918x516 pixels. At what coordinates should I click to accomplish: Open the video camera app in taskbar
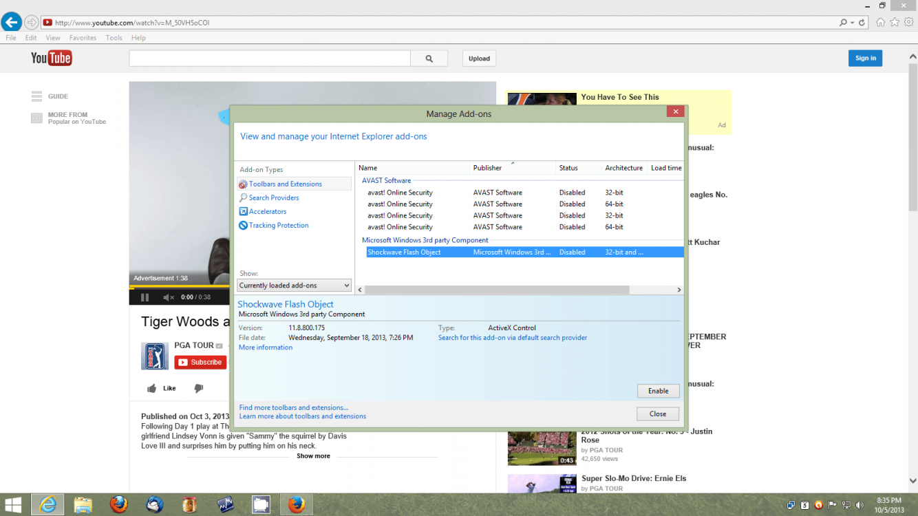tap(261, 505)
